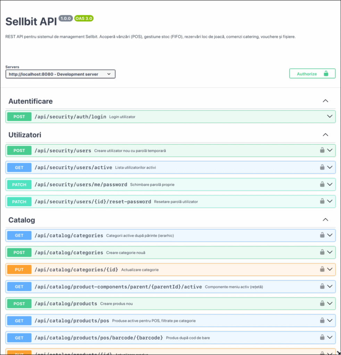The height and width of the screenshot is (355, 341).
Task: Click the PUT badge for categories/{id}
Action: pyautogui.click(x=19, y=269)
